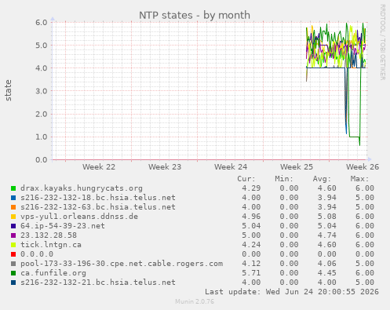
Task: Click the Cur value 4.12 for pool-173-33-196-30
Action: 251,264
